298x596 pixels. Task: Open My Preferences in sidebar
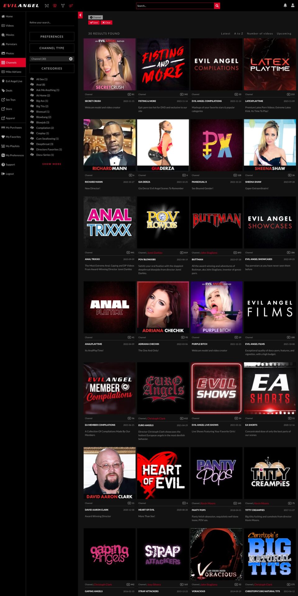click(13, 155)
